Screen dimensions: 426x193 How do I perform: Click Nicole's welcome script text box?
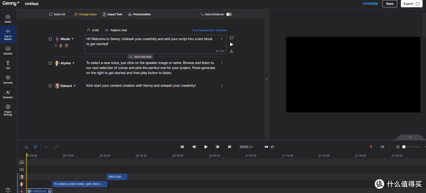pos(155,44)
